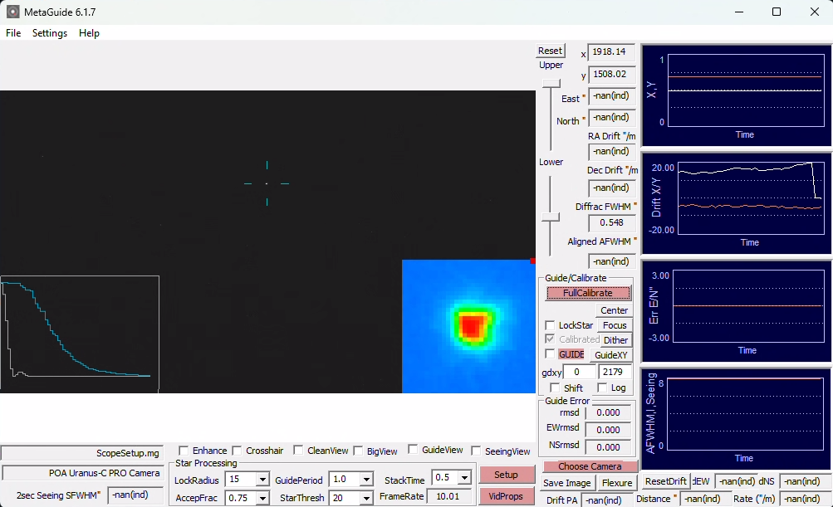Click the ScopeSetup.mg file field
Screen dimensions: 833x507
[82, 453]
